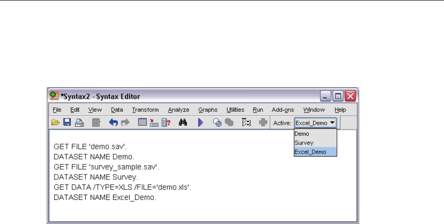This screenshot has height=224, width=444.
Task: Open the Analyze menu
Action: (178, 110)
